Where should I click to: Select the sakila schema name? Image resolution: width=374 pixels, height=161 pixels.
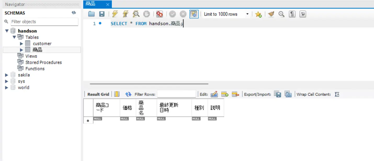pos(24,75)
